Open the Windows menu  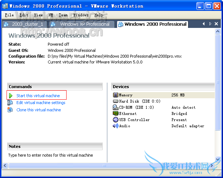click(x=81, y=15)
